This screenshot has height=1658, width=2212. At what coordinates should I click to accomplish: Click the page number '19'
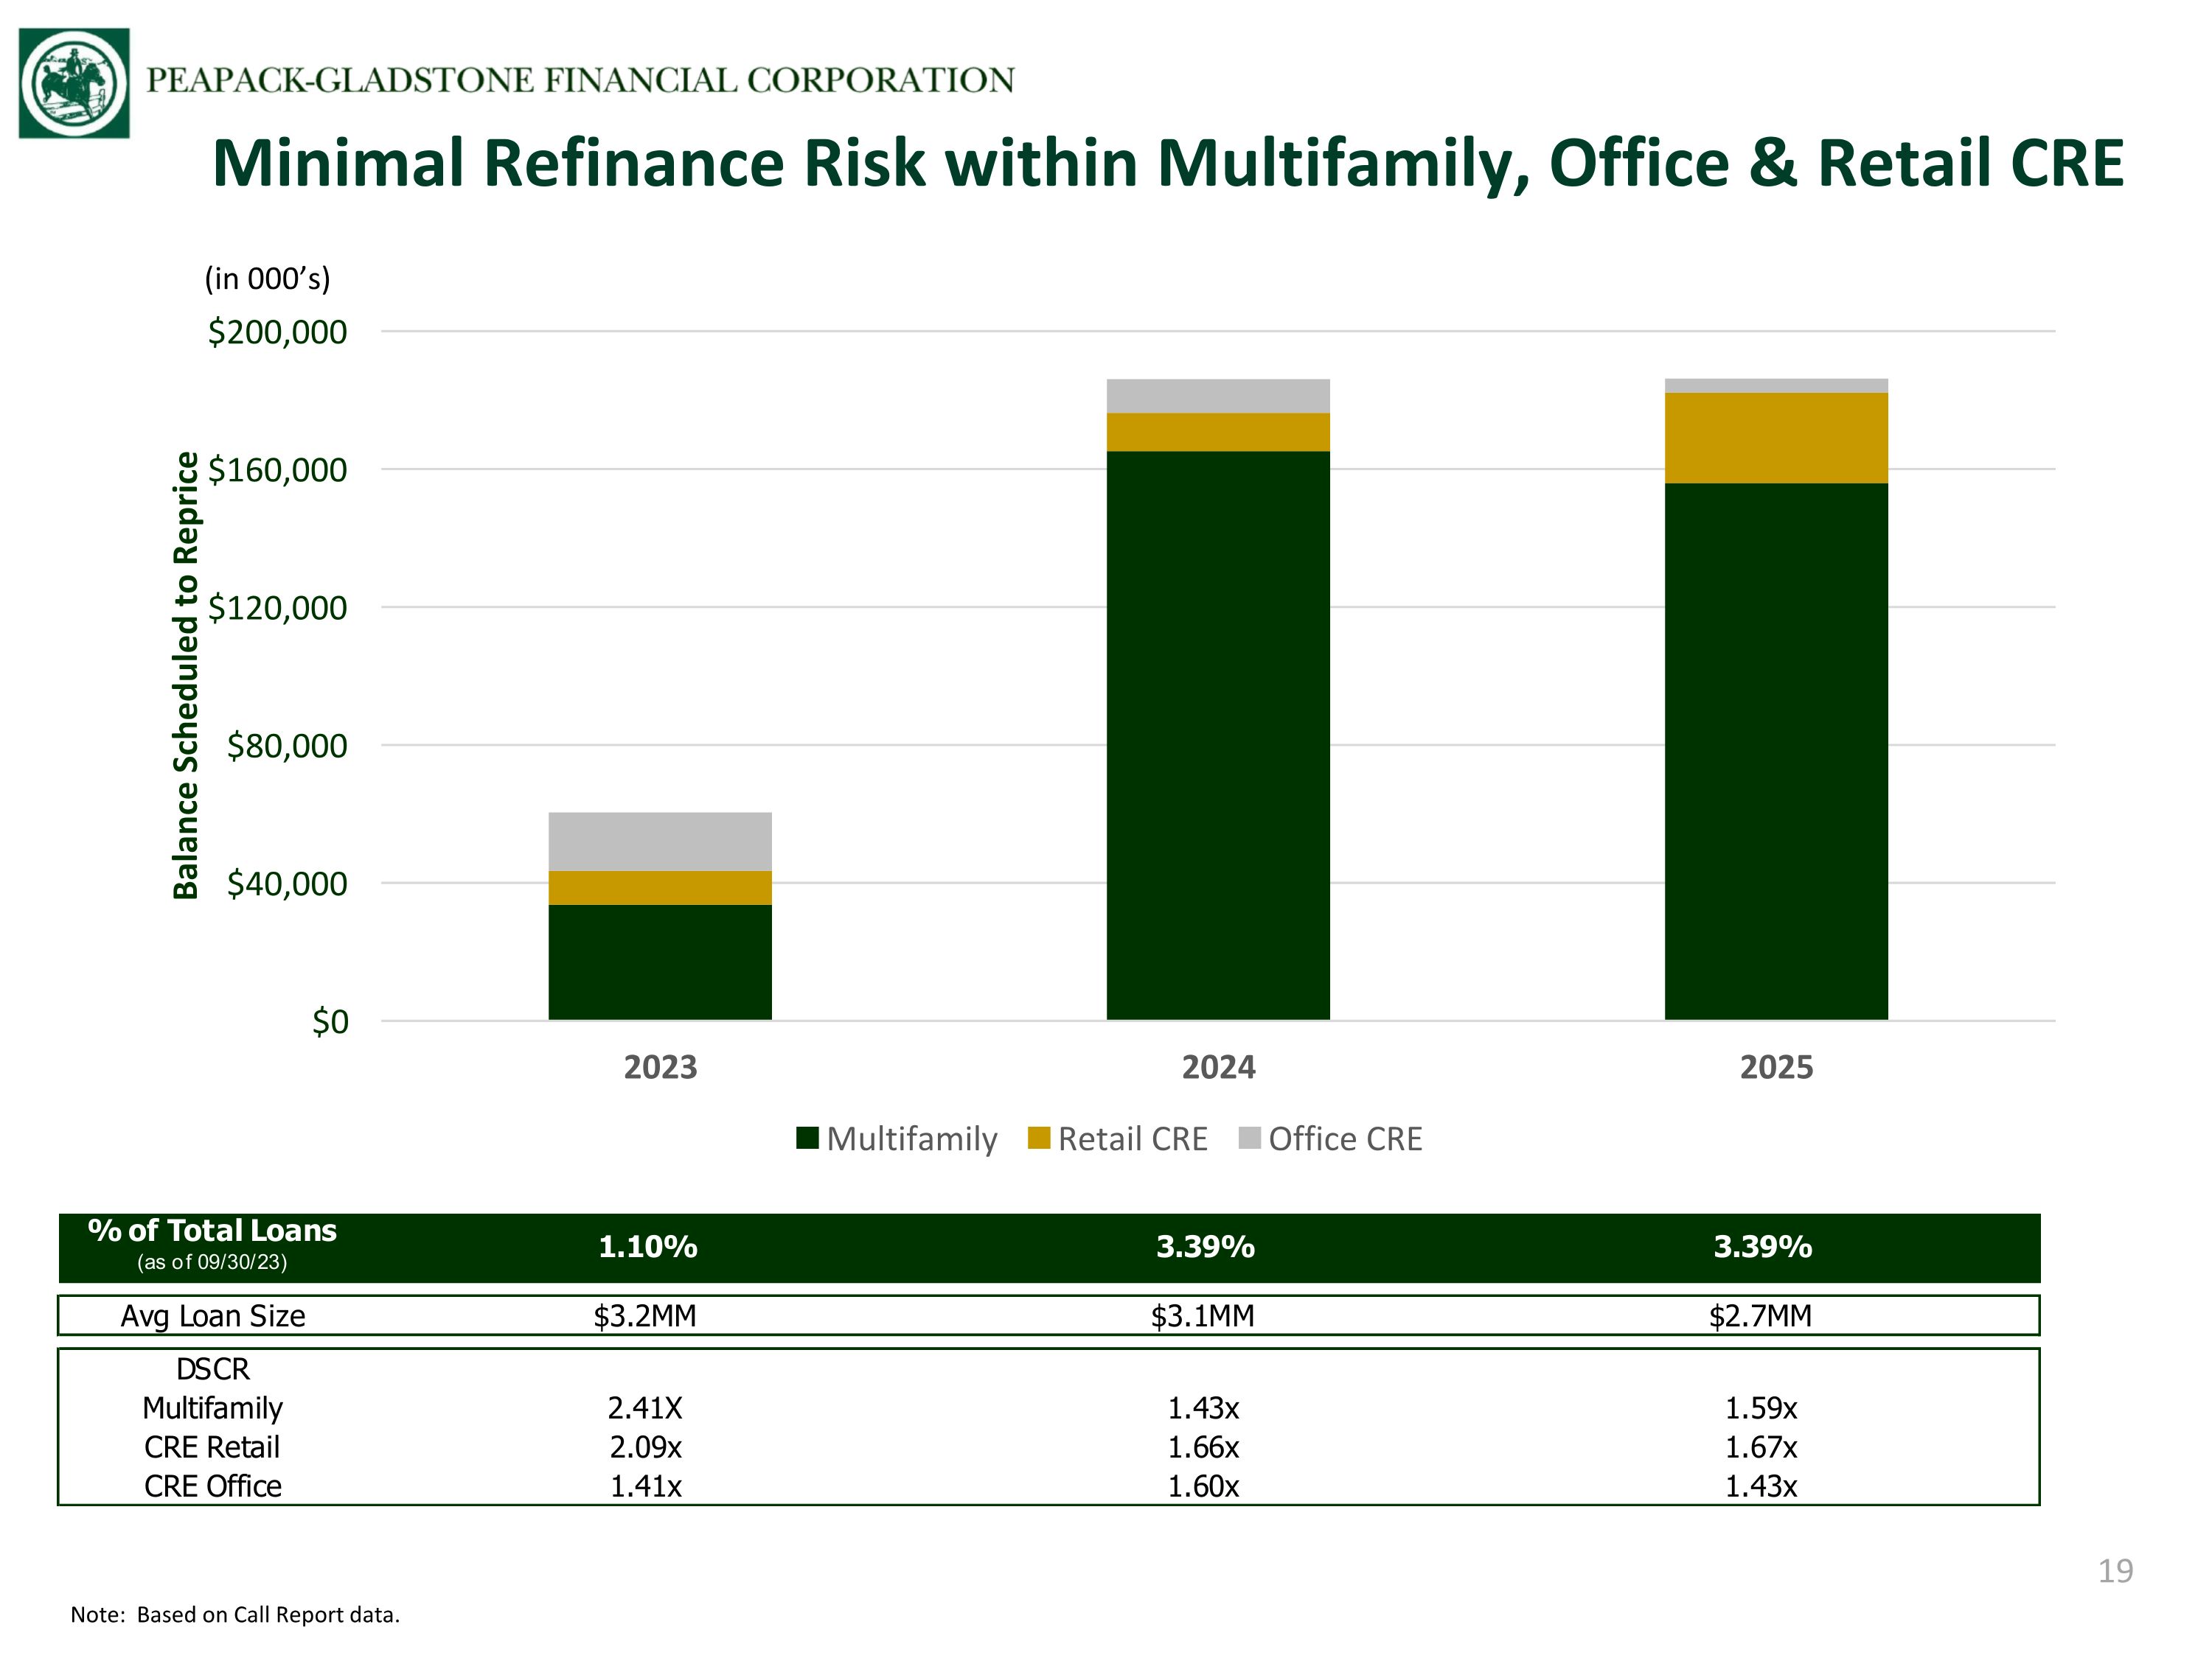pos(2115,1571)
